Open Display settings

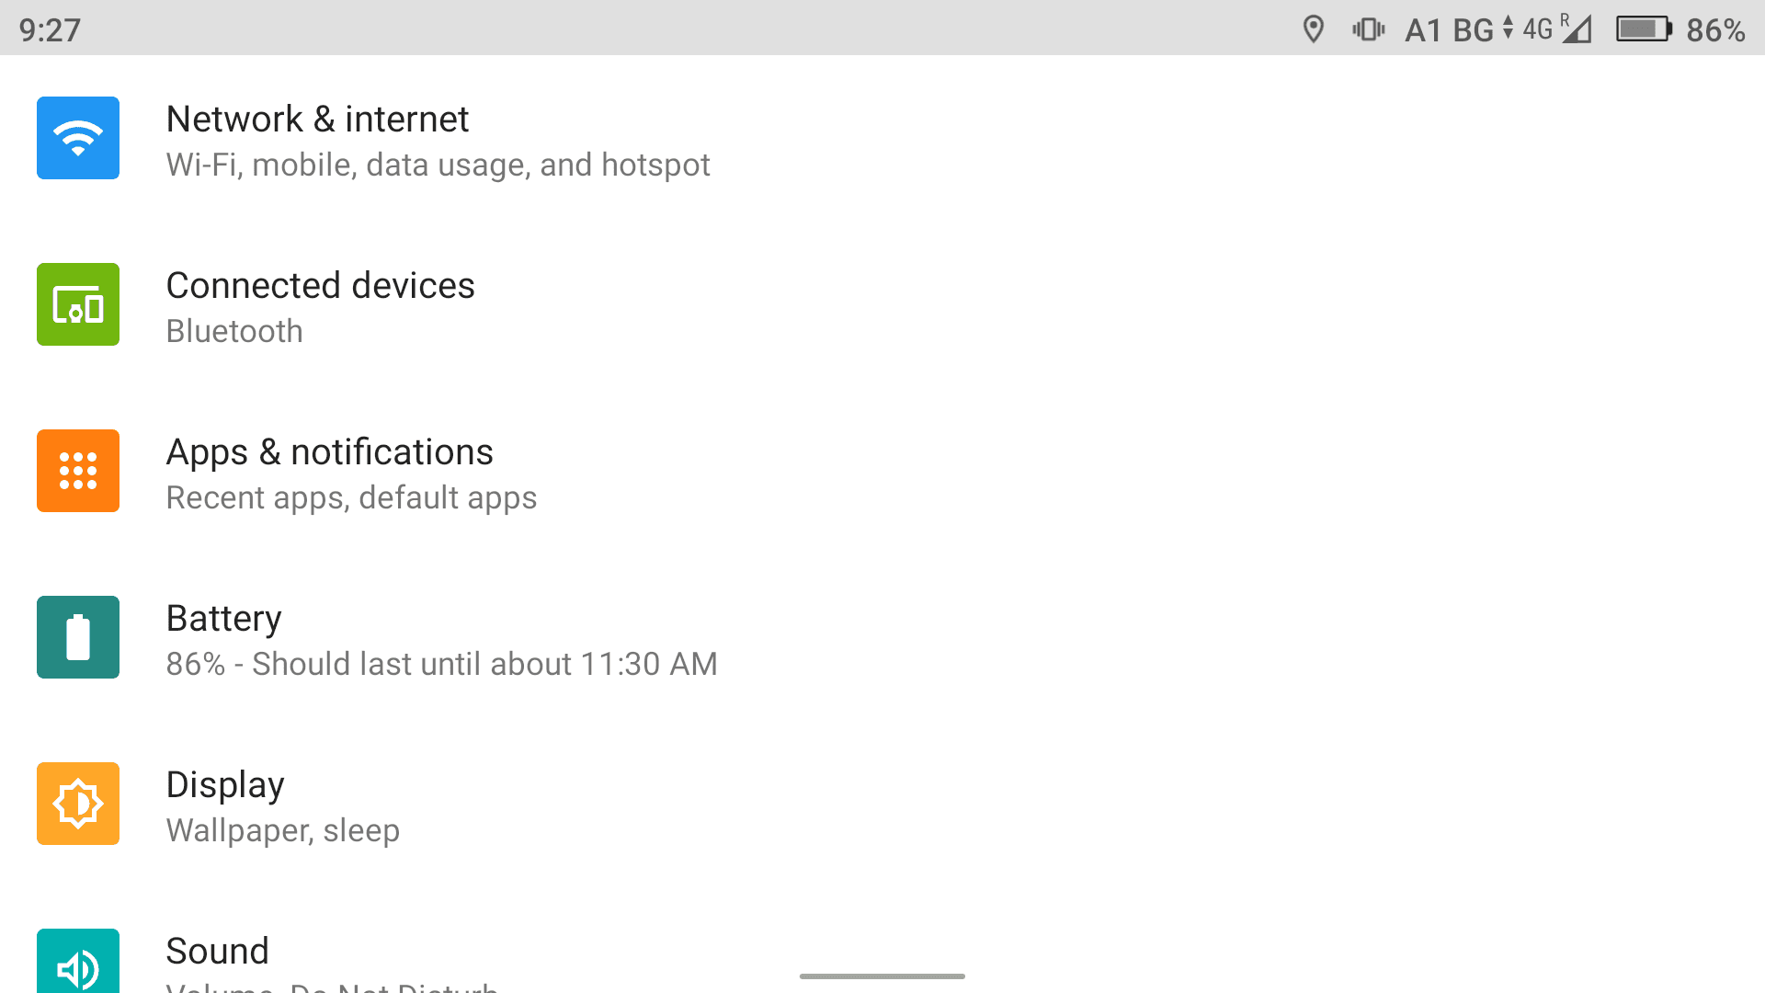pyautogui.click(x=882, y=805)
